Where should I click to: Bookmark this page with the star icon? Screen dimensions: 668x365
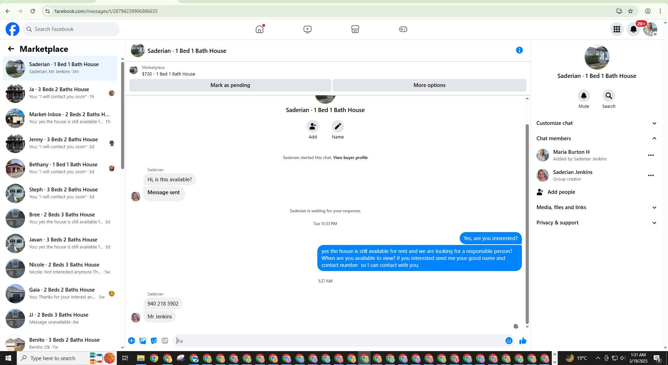[x=630, y=11]
